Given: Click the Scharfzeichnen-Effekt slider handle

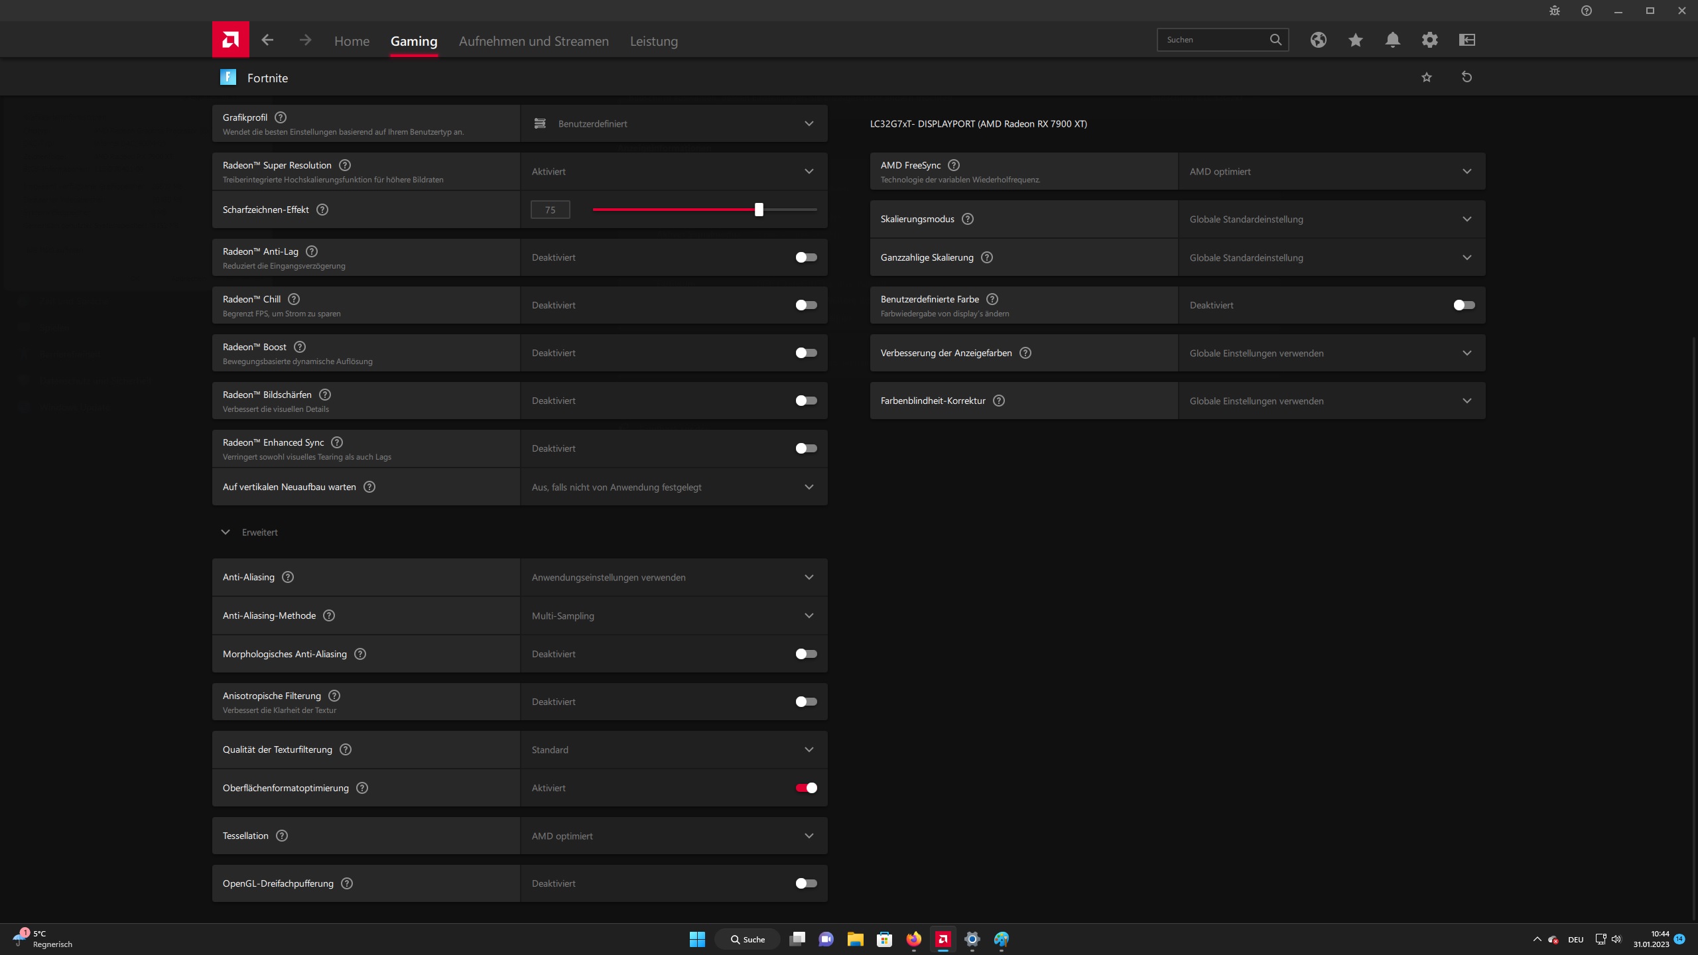Looking at the screenshot, I should point(759,210).
